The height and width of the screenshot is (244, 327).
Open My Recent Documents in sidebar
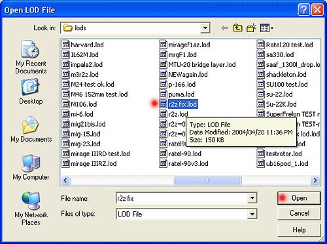click(x=31, y=57)
